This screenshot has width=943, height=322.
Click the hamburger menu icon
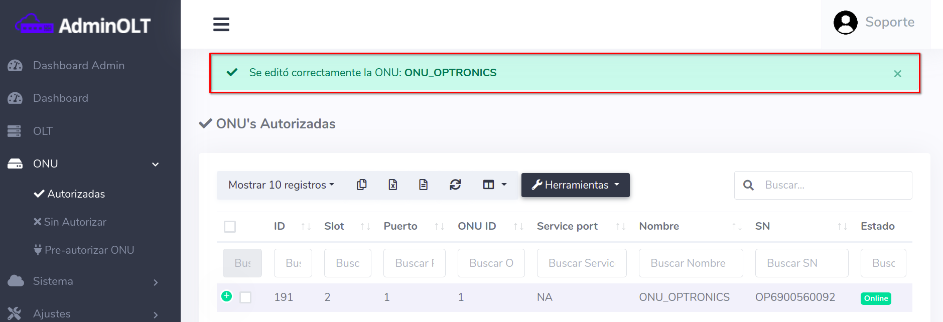(221, 25)
